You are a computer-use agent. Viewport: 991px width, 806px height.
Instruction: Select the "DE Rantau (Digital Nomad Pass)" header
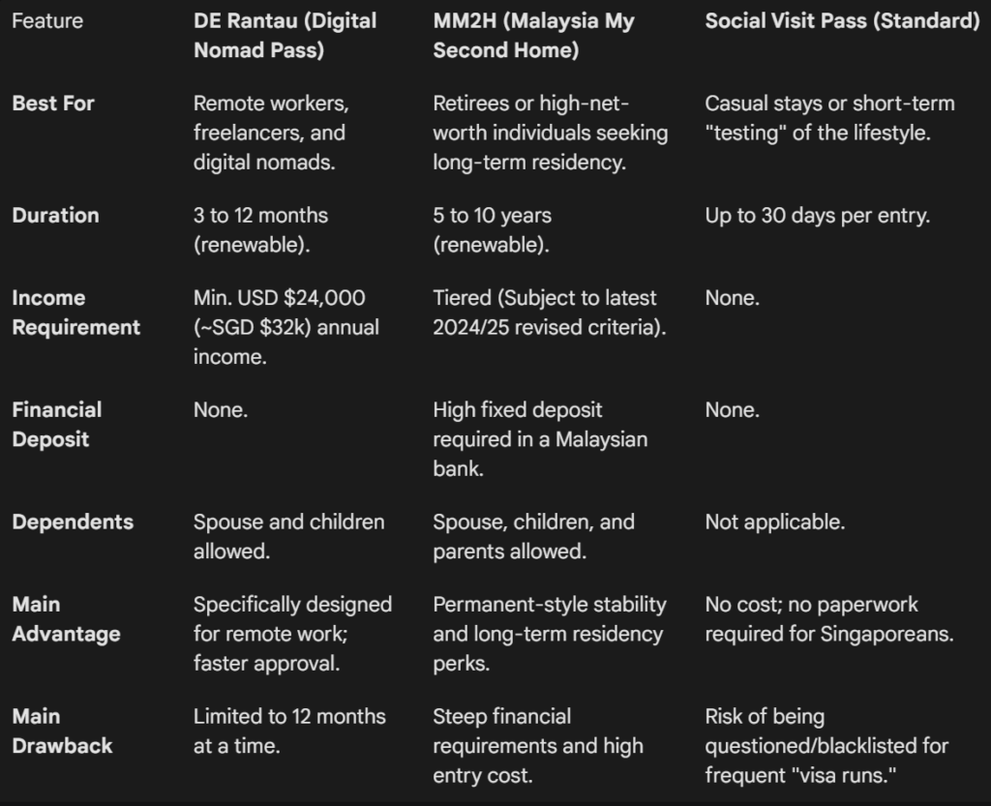click(285, 36)
